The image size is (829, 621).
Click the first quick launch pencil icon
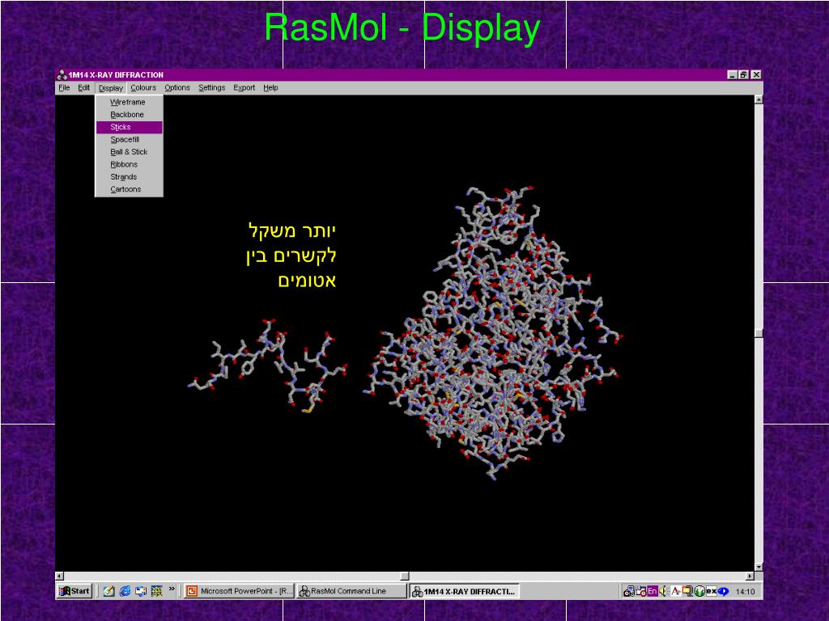(109, 591)
